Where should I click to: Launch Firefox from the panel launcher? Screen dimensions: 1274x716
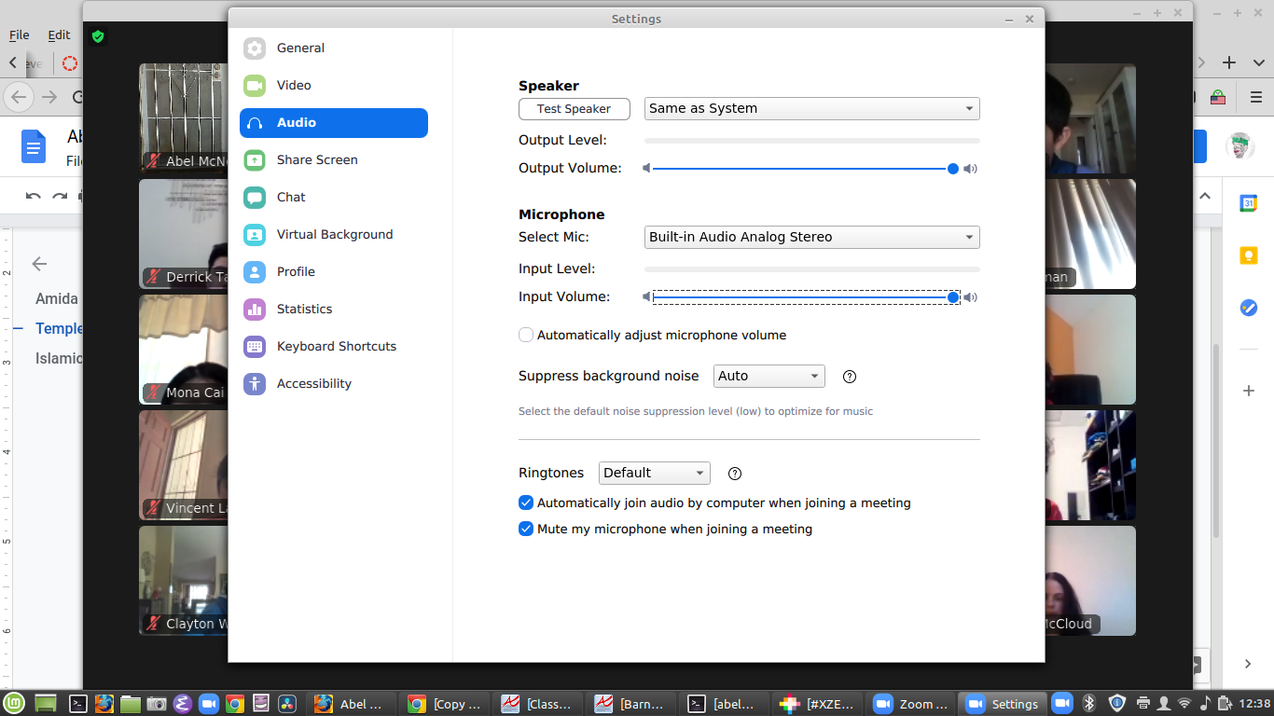click(x=104, y=704)
